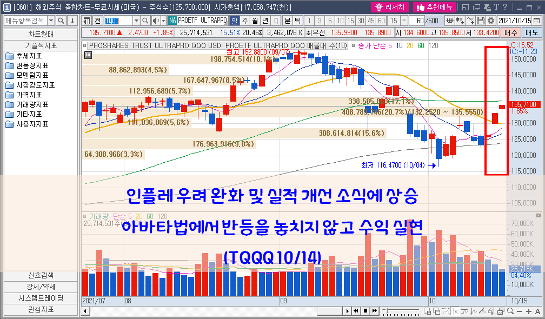545x319 pixels.
Task: Click the 2021/10/15 date field
Action: click(515, 21)
